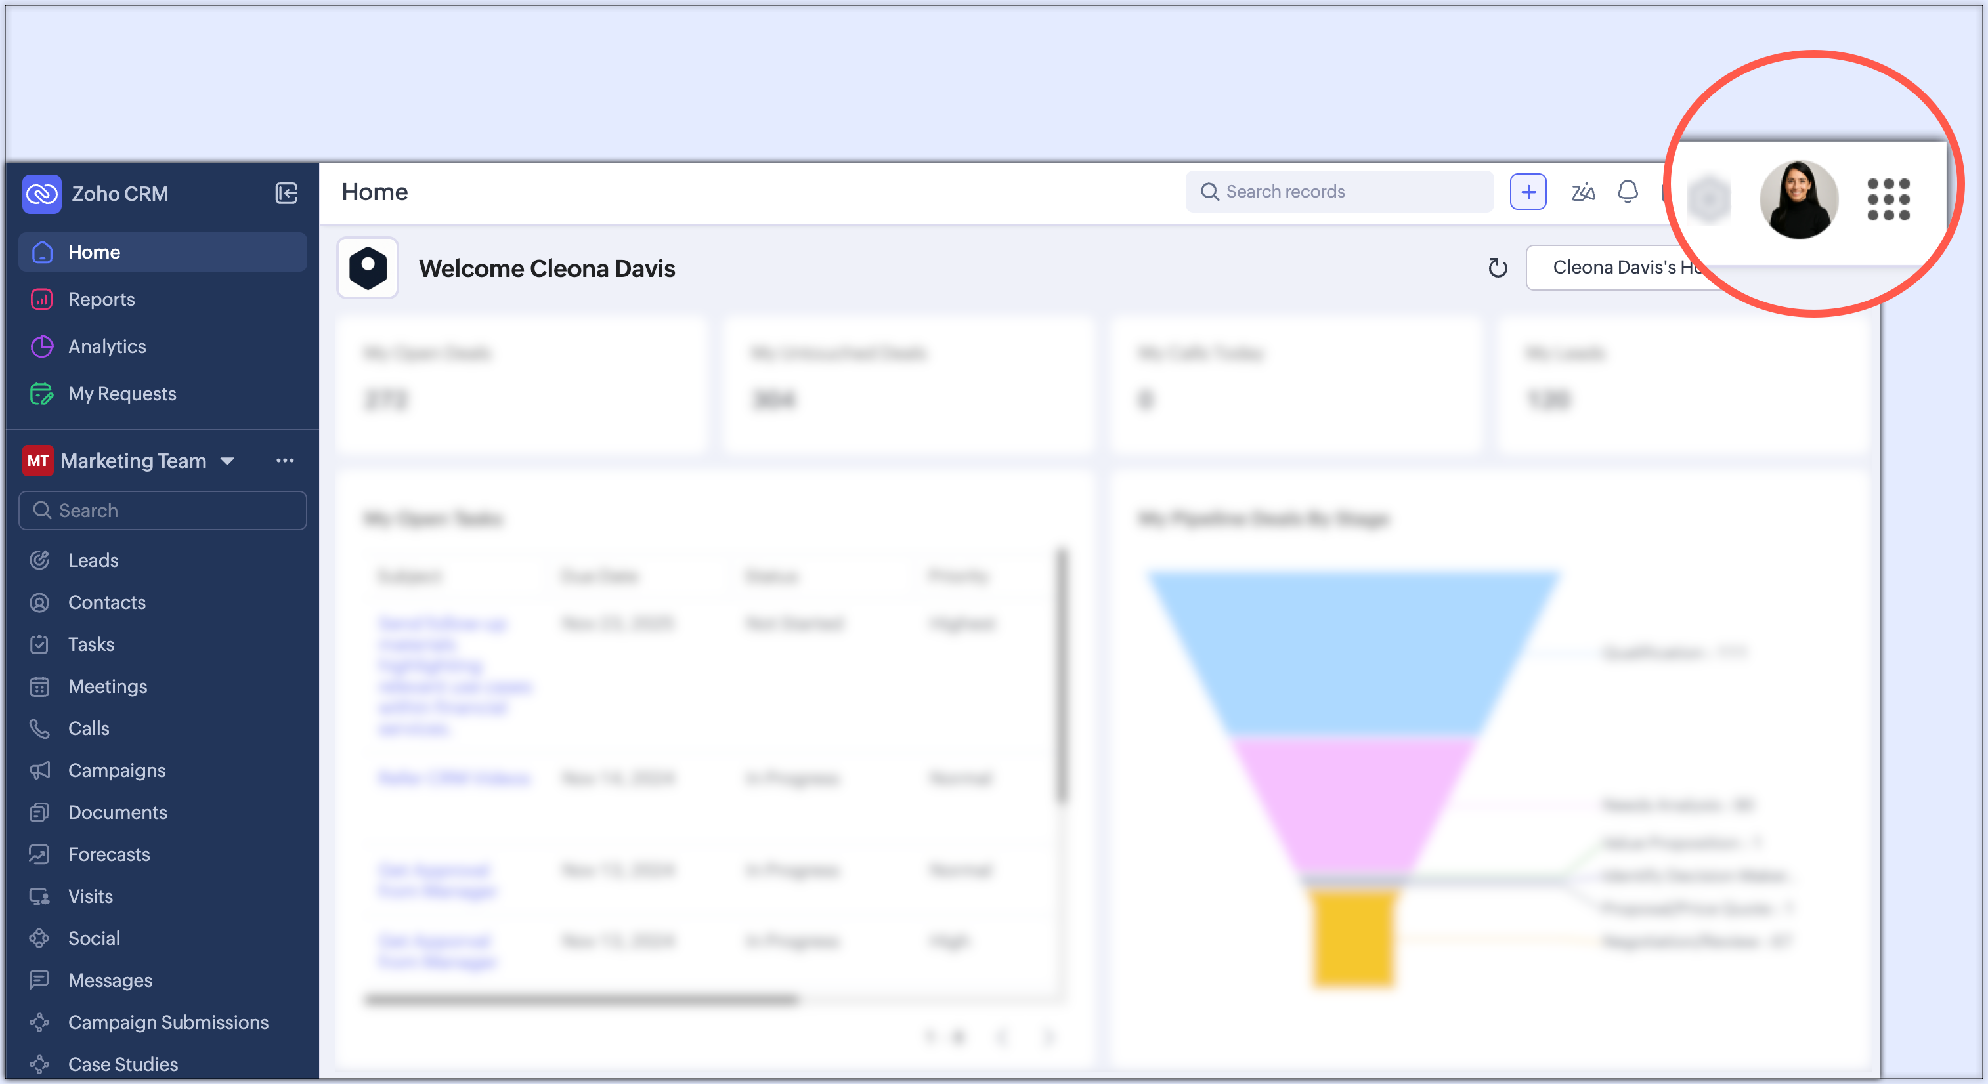Expand the Marketing Team dropdown arrow

pyautogui.click(x=227, y=461)
